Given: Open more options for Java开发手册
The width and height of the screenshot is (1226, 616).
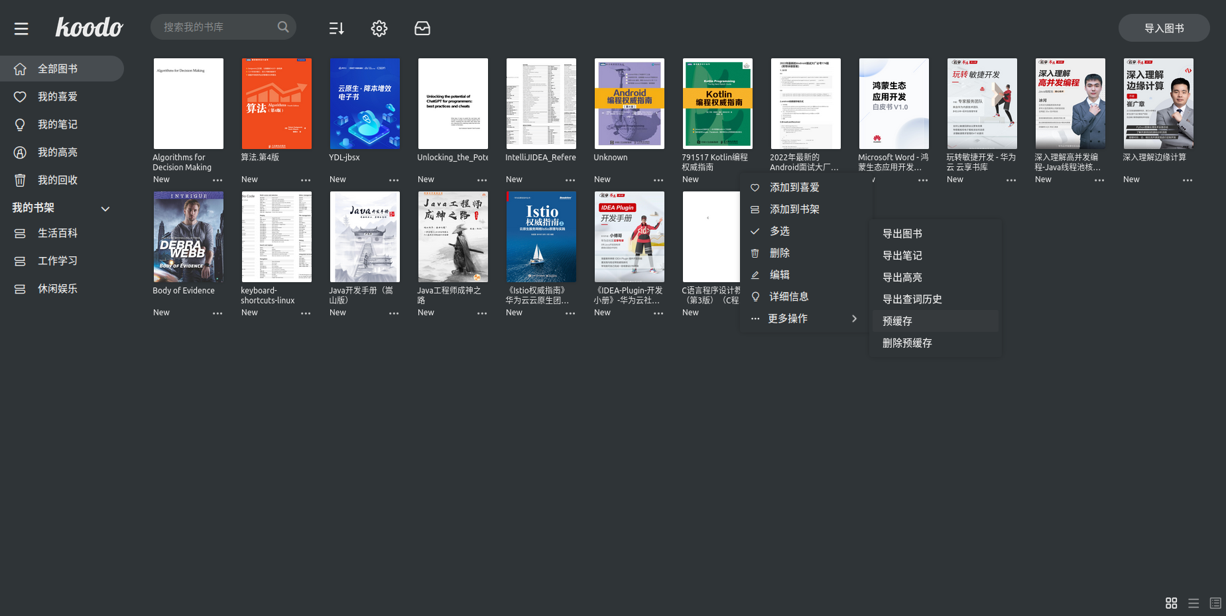Looking at the screenshot, I should click(394, 313).
